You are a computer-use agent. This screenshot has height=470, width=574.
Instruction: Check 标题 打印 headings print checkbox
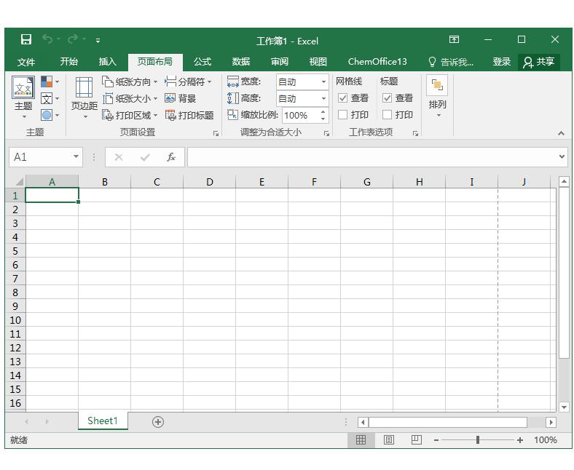(x=387, y=115)
